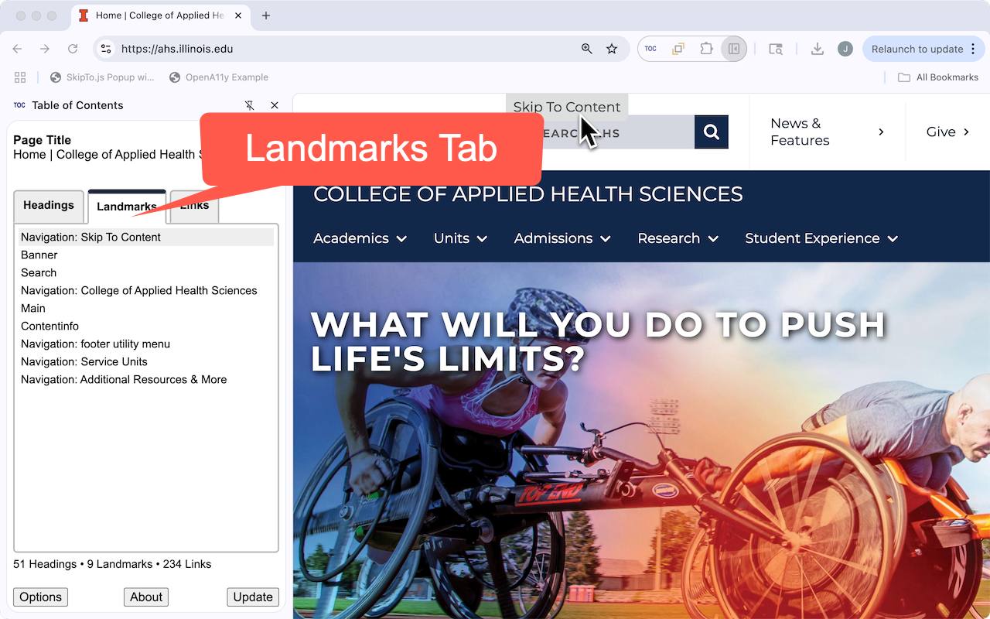Open the News & Features link
This screenshot has width=990, height=619.
coord(828,132)
